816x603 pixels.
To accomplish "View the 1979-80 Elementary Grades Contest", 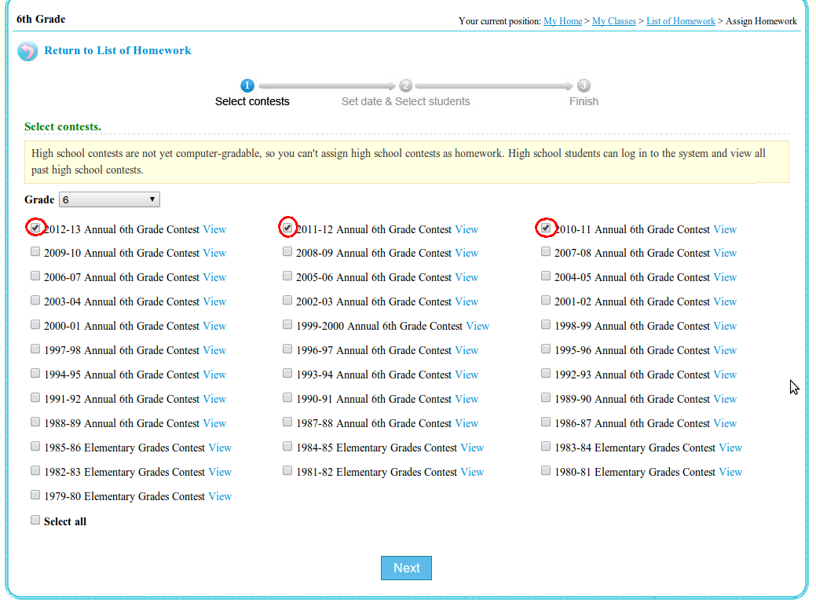I will (x=220, y=496).
